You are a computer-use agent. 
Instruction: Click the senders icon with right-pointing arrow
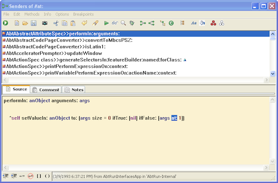(143, 23)
